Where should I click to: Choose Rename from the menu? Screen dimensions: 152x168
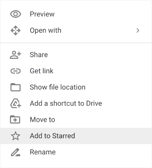tap(76, 152)
